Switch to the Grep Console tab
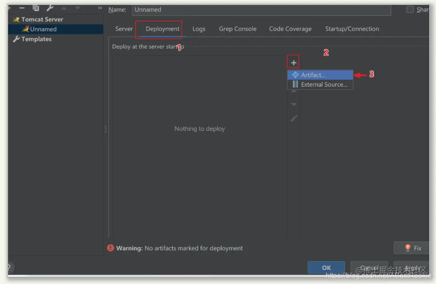The width and height of the screenshot is (436, 284). [x=237, y=29]
